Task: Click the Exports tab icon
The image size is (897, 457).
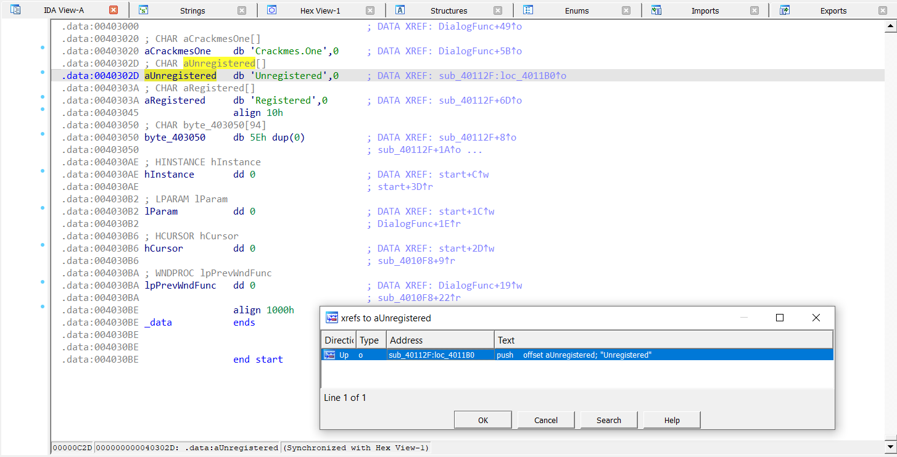Action: click(x=785, y=10)
